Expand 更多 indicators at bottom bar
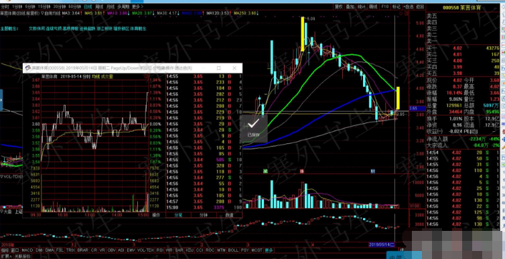 tap(269, 250)
